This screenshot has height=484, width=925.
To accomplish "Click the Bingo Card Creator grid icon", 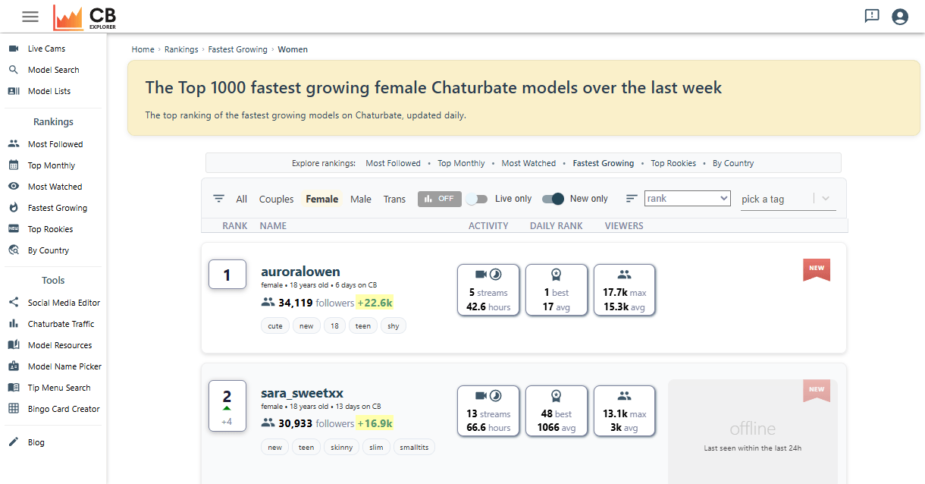I will pyautogui.click(x=13, y=409).
